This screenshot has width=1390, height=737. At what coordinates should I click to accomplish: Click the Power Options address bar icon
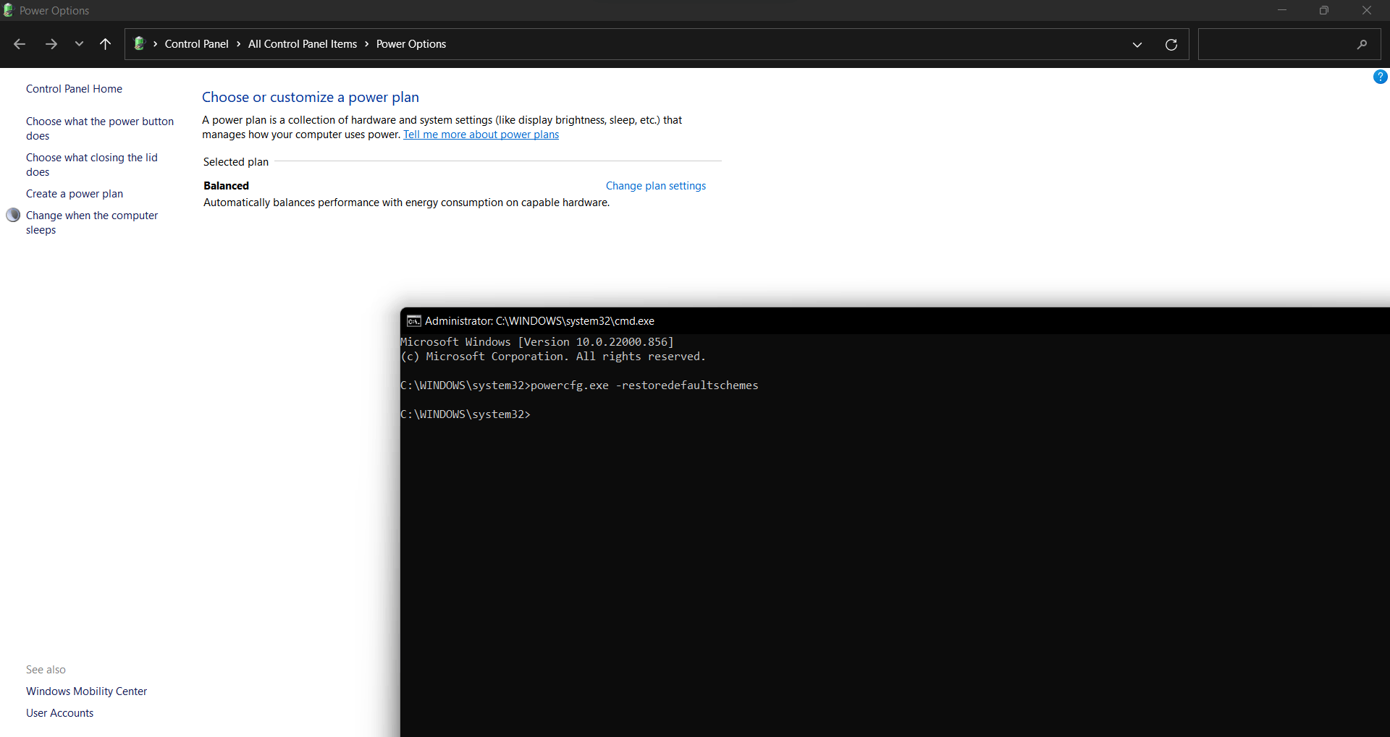(139, 43)
